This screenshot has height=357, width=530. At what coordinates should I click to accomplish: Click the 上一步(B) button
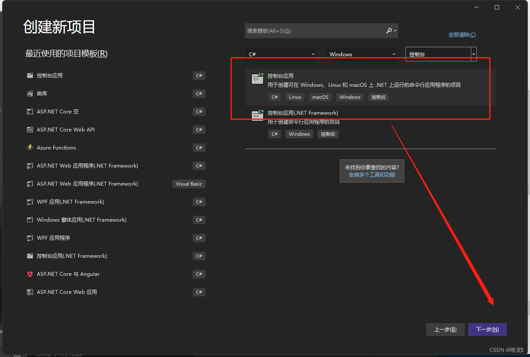pyautogui.click(x=445, y=330)
